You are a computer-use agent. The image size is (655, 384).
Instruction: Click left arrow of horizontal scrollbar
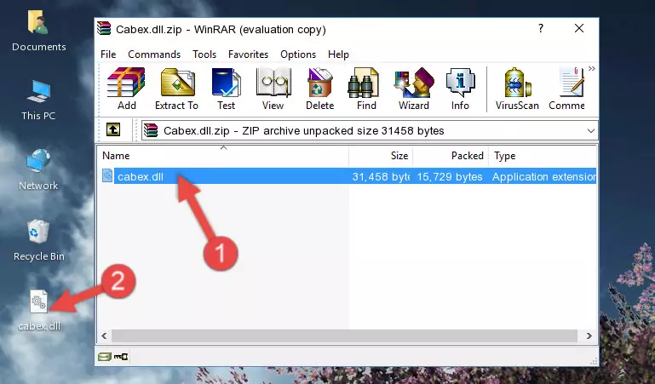pos(104,335)
